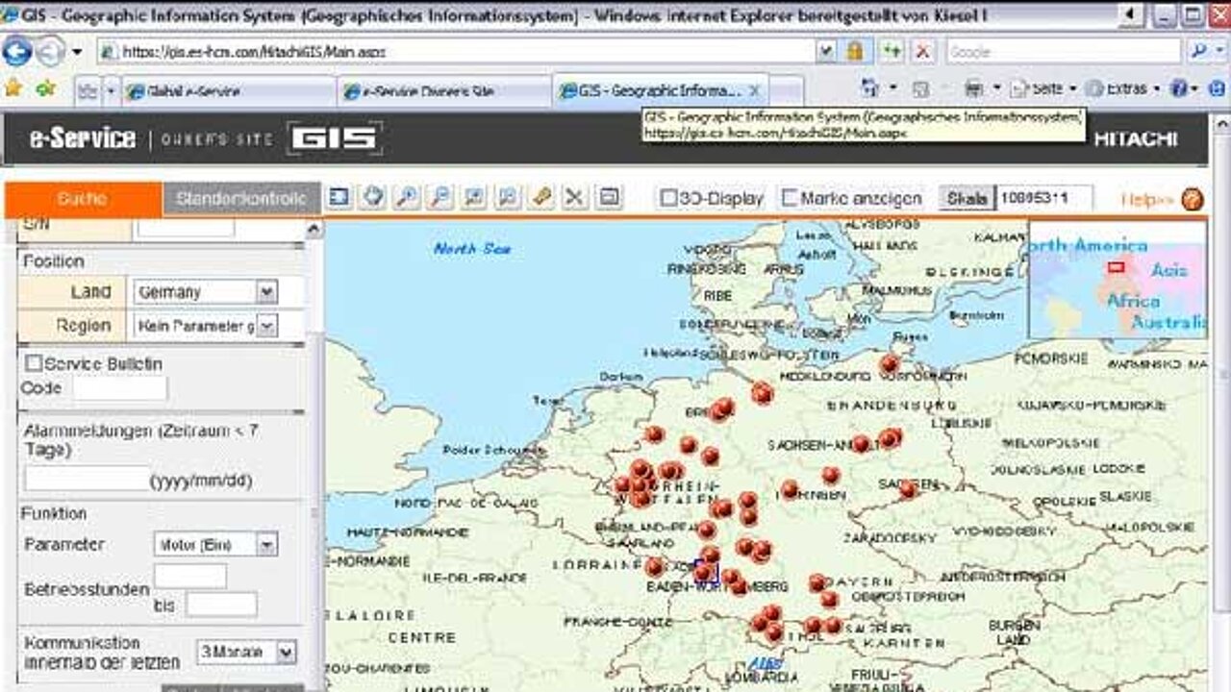This screenshot has width=1231, height=692.
Task: Click the Service Bulletin Code input field
Action: 120,388
